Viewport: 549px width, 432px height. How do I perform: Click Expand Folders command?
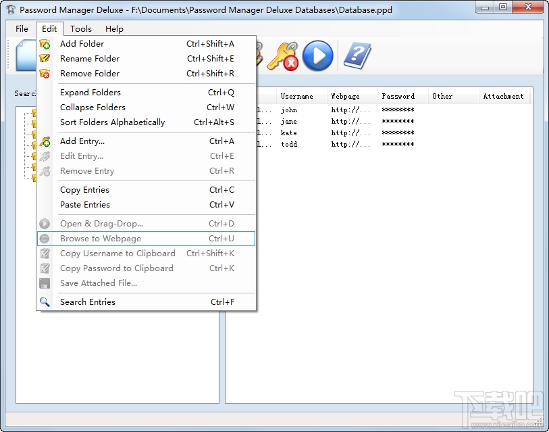(x=90, y=92)
